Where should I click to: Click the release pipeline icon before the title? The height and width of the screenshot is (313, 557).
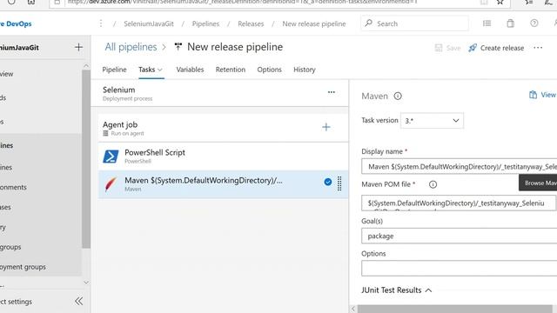(178, 47)
